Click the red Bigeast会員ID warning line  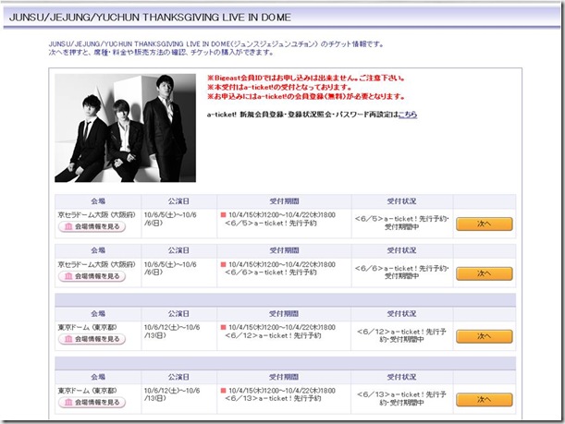click(x=306, y=78)
